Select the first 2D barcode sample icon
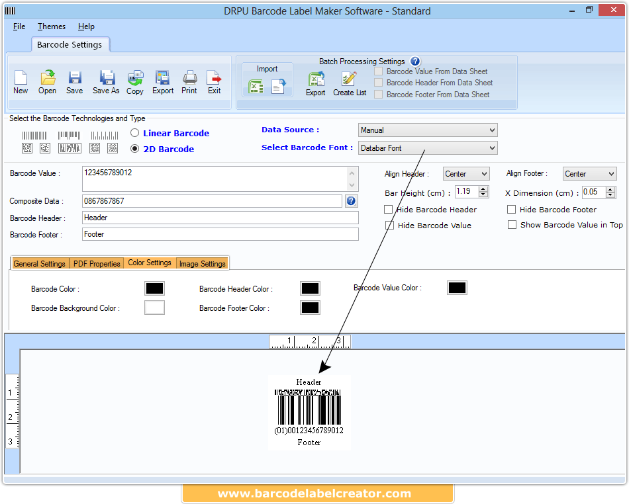Image resolution: width=629 pixels, height=504 pixels. (x=27, y=148)
